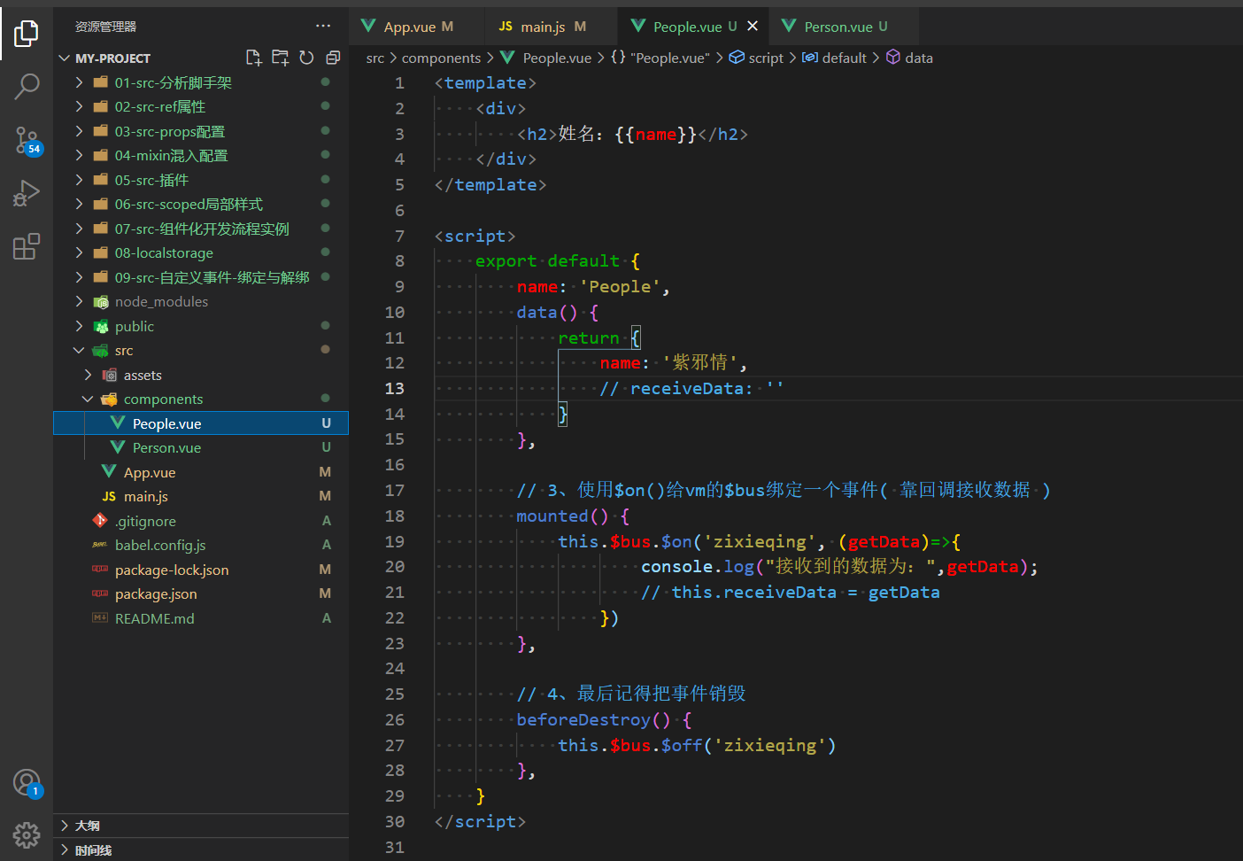Refresh the explorer file tree
Viewport: 1243px width, 861px height.
(306, 58)
